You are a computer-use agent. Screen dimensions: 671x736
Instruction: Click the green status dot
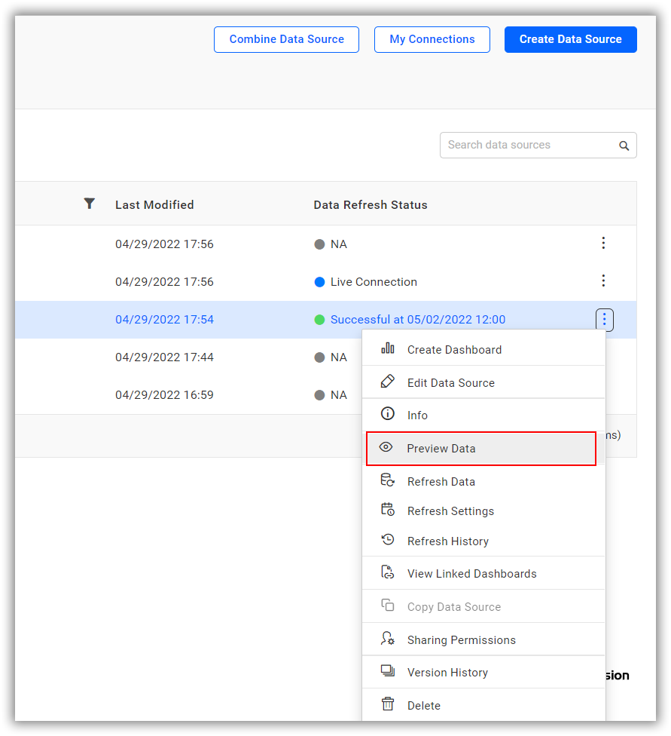pos(319,320)
